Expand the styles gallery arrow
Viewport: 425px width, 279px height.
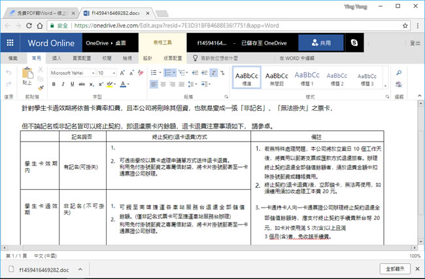click(x=385, y=86)
